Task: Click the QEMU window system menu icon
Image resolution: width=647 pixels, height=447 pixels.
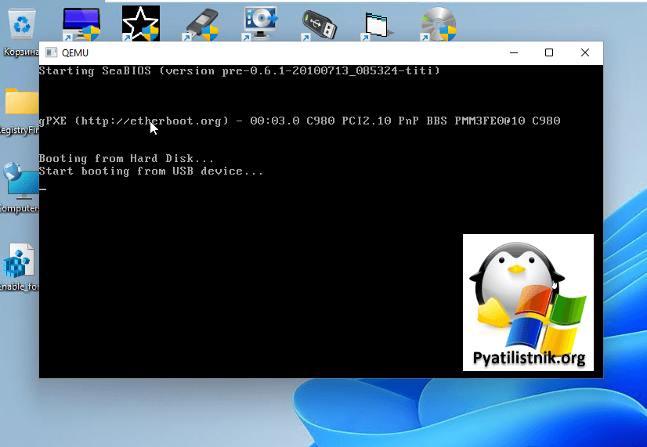Action: click(x=51, y=52)
